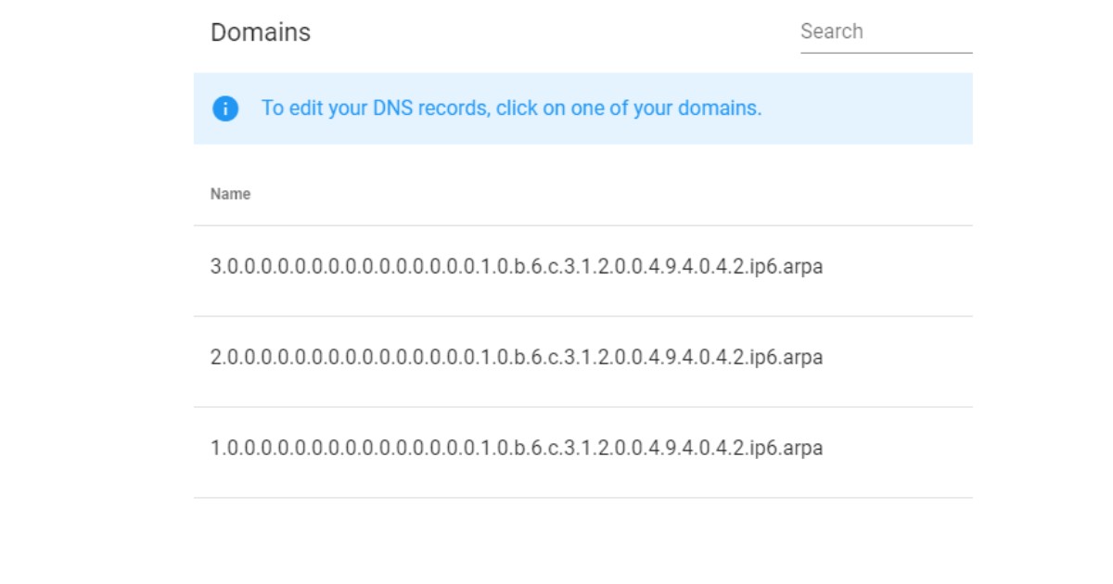The image size is (1113, 584).
Task: Click the Search placeholder text
Action: (832, 32)
